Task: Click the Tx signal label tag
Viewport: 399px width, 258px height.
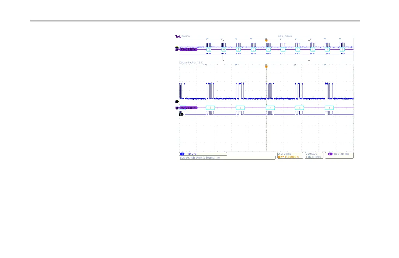Action: pyautogui.click(x=181, y=115)
